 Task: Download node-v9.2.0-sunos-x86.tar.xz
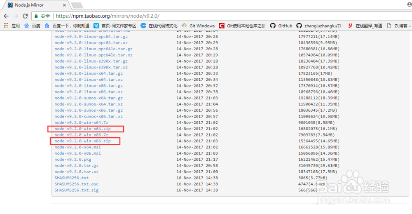tap(89, 116)
